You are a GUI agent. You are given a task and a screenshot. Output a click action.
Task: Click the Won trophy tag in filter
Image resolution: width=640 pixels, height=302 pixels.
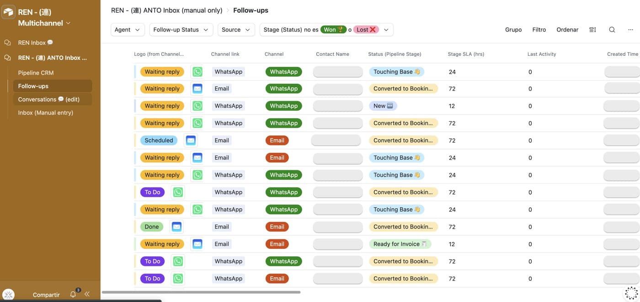coord(333,30)
